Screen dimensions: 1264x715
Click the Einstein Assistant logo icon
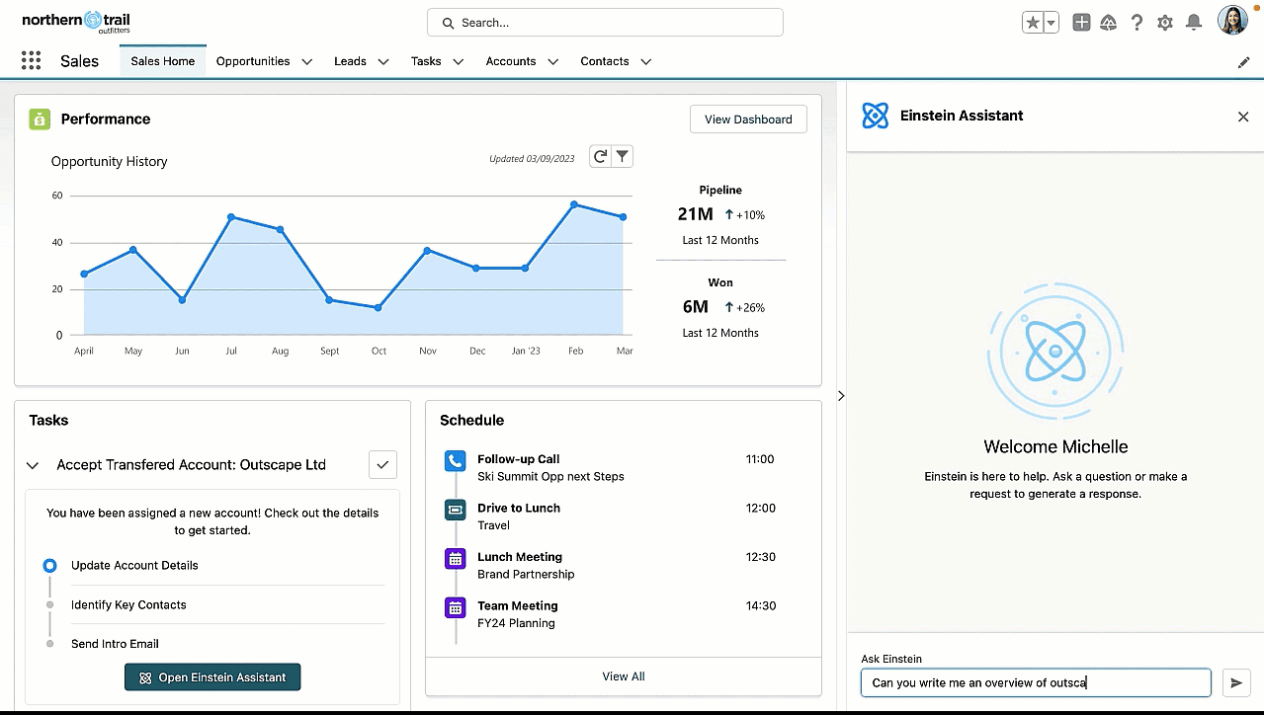coord(874,115)
